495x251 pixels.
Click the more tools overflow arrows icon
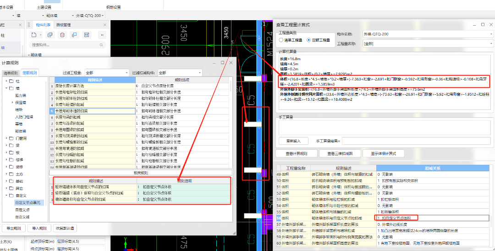click(x=102, y=35)
